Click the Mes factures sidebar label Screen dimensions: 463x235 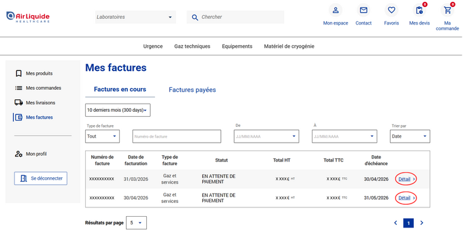(x=39, y=117)
